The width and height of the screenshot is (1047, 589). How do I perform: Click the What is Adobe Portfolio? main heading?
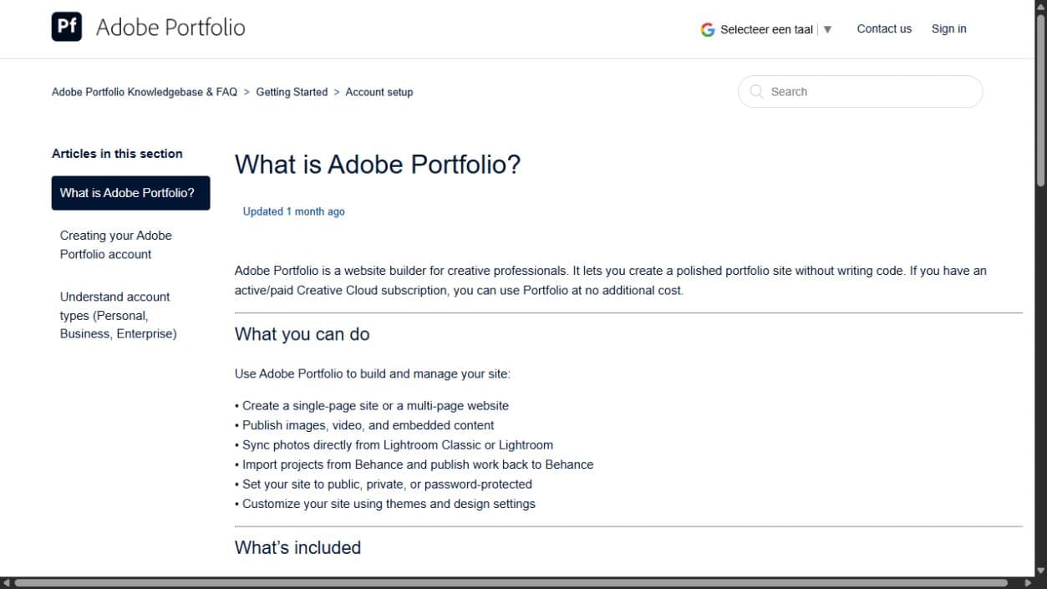378,165
